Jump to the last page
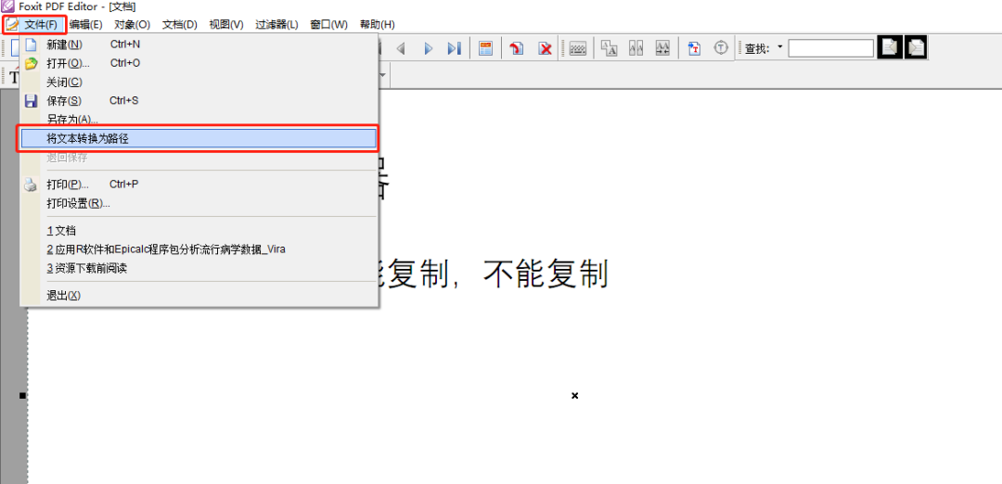Screen dimensions: 1002x484 pyautogui.click(x=454, y=48)
